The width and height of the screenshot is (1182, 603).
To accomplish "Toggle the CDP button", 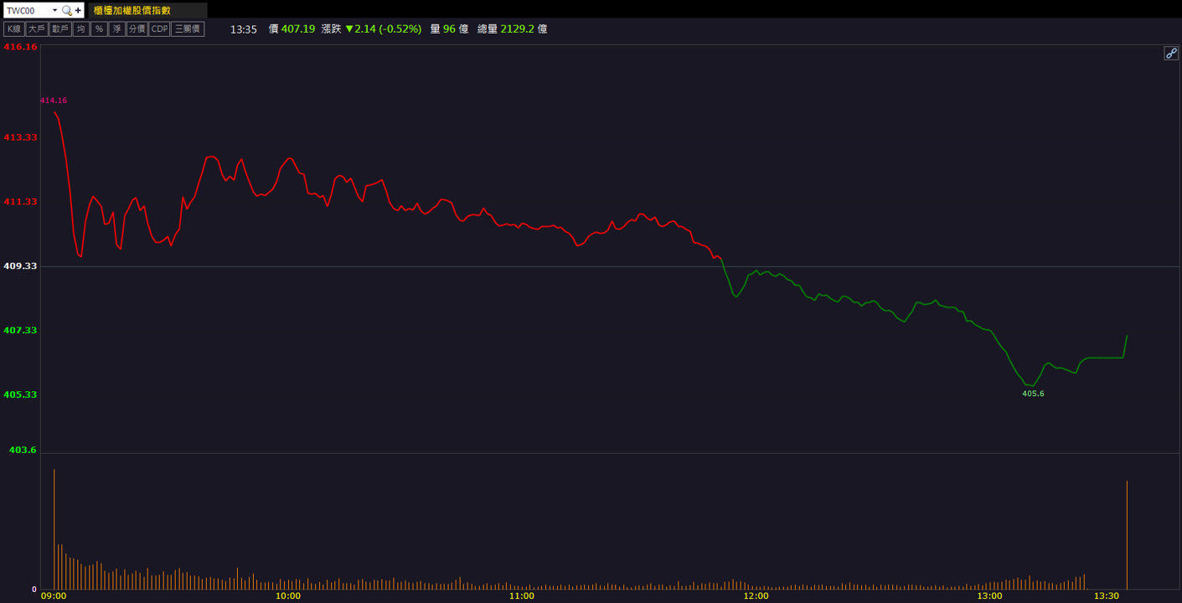I will [159, 29].
